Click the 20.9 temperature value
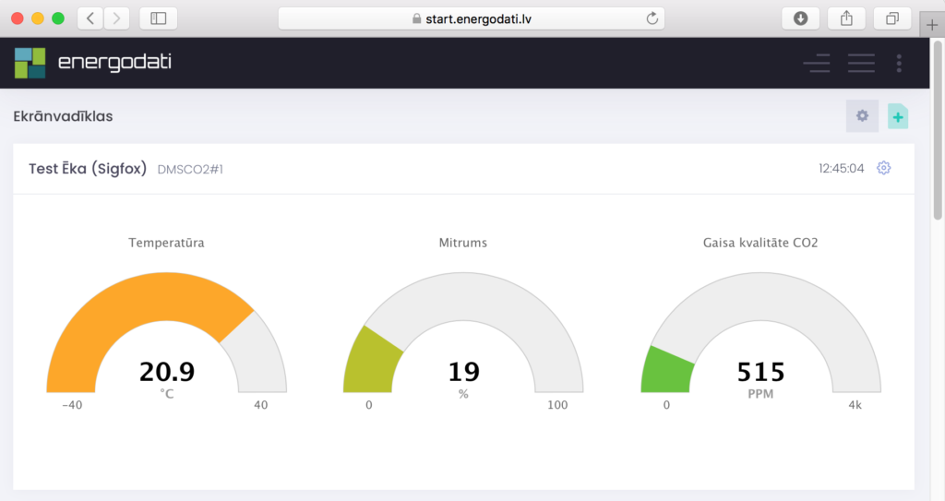 (167, 372)
